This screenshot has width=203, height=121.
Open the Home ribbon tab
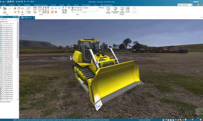tap(4, 5)
